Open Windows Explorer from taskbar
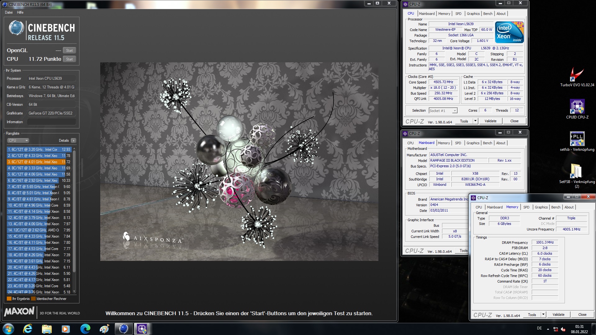The image size is (596, 335). click(47, 329)
